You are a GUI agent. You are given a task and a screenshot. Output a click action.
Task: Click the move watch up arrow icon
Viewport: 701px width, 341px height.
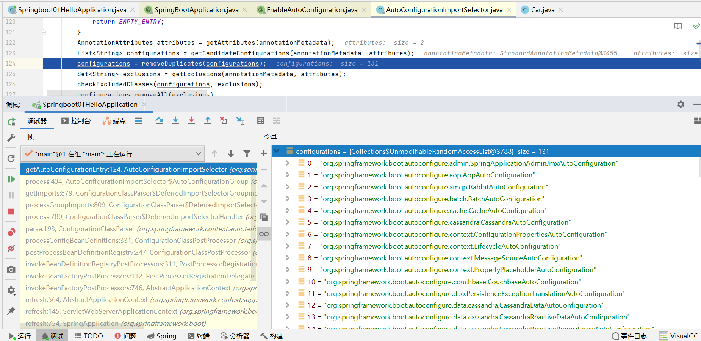264,186
